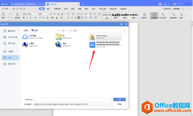The image size is (193, 116).
Task: Apply Superscript formatting
Action: [x=40, y=18]
